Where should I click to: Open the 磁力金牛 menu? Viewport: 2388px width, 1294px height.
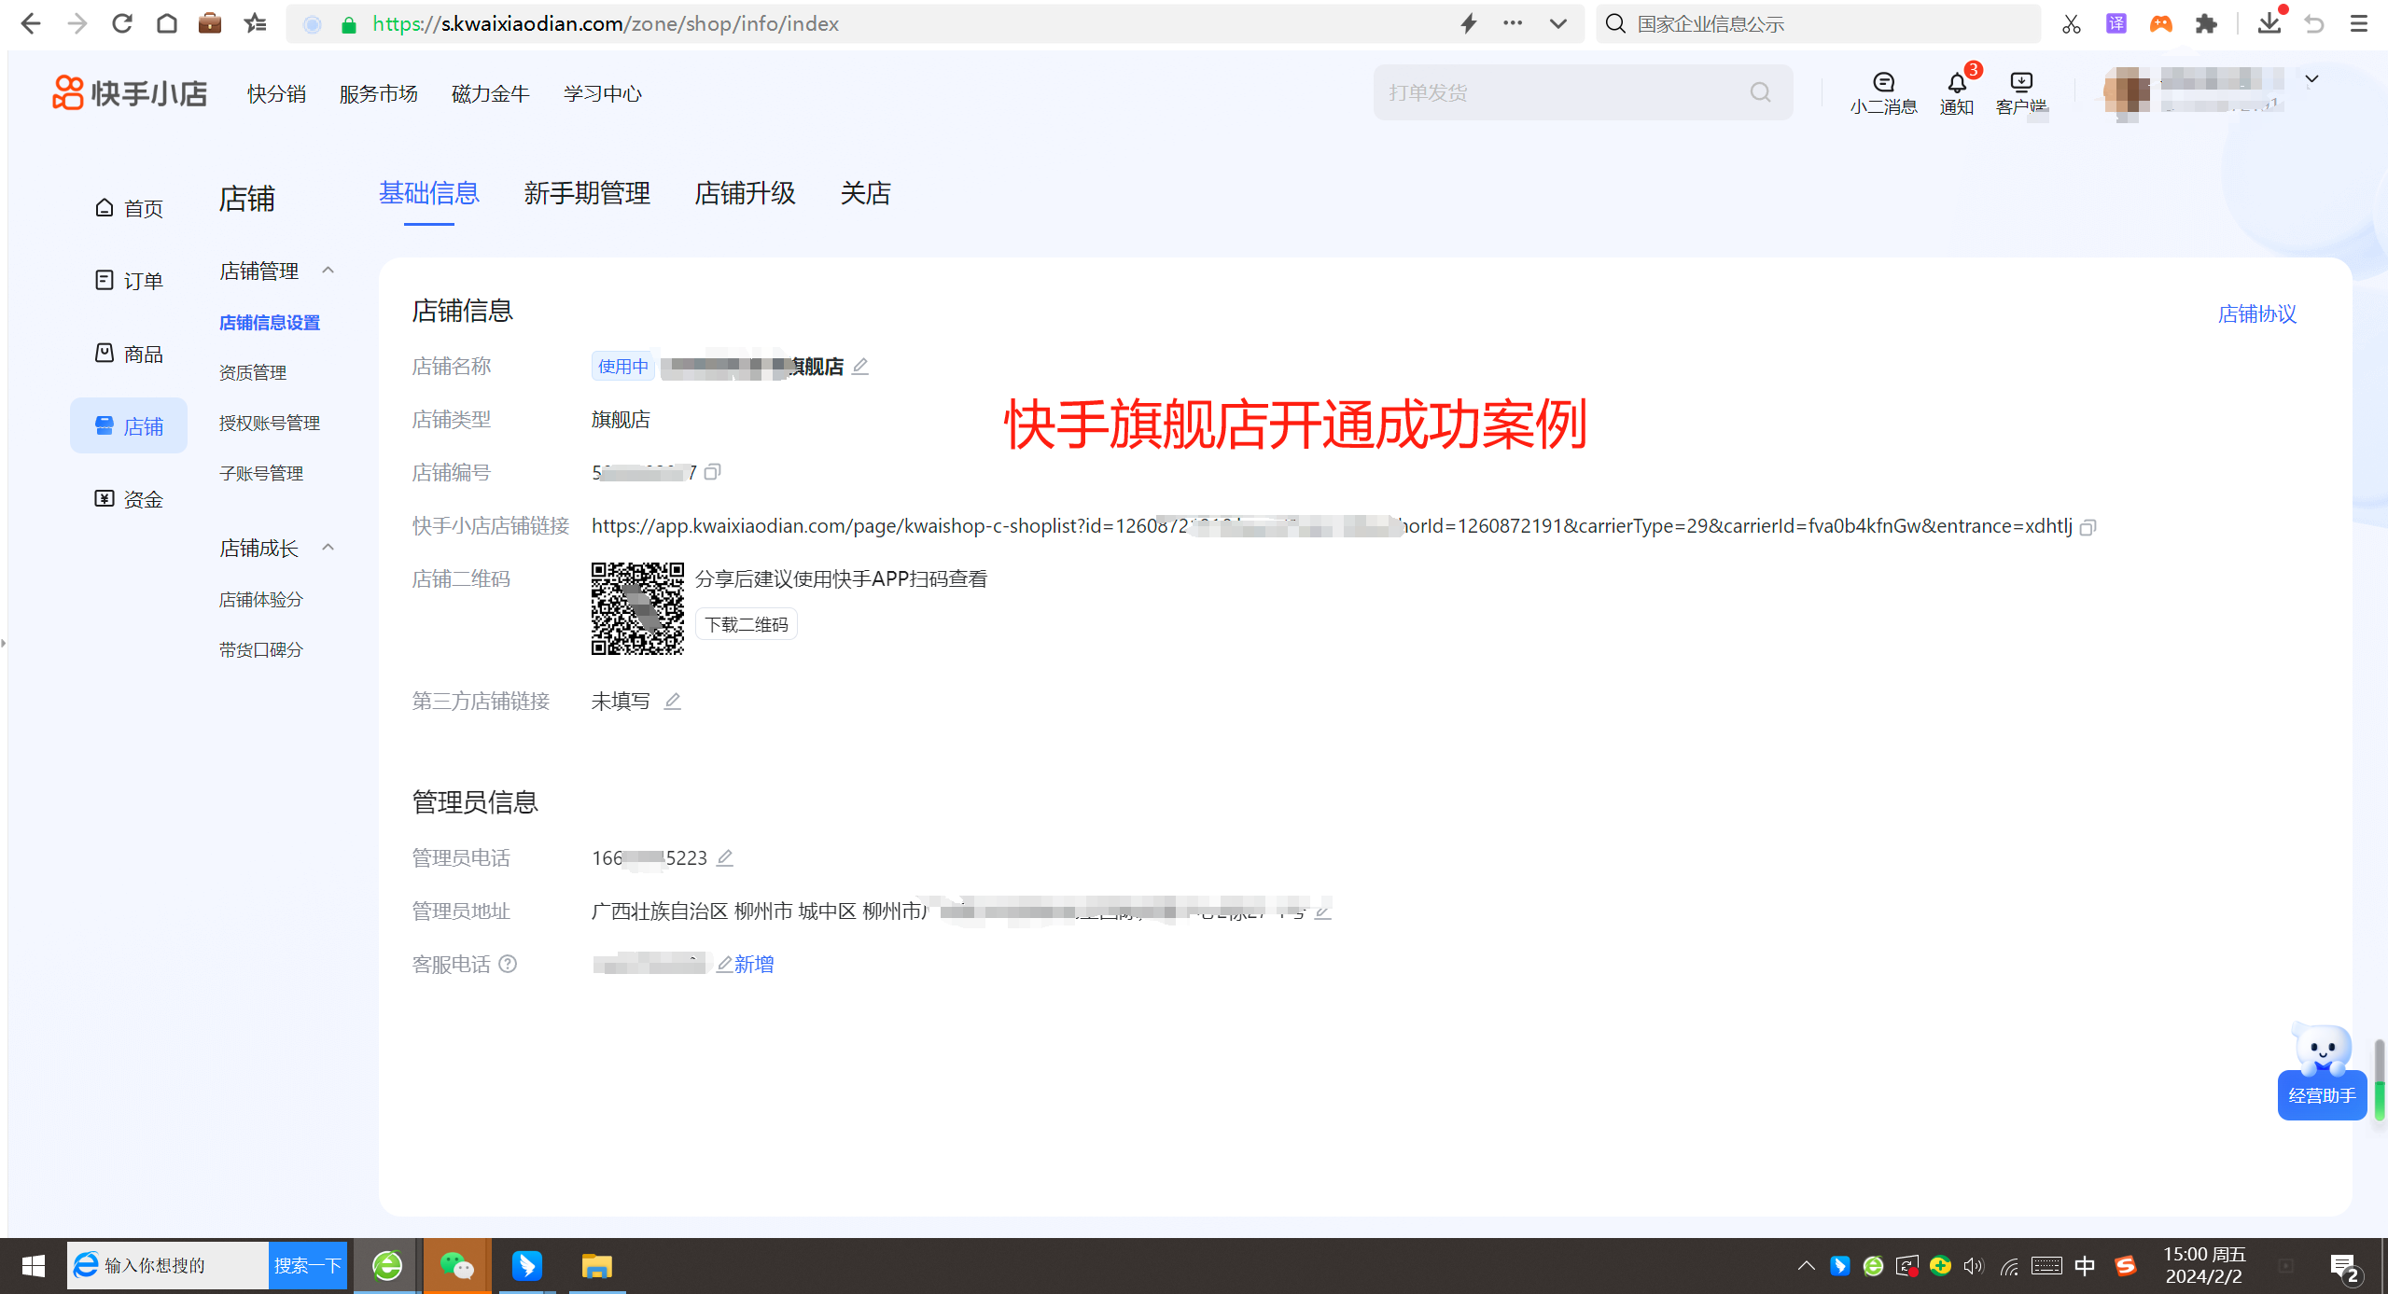[490, 93]
